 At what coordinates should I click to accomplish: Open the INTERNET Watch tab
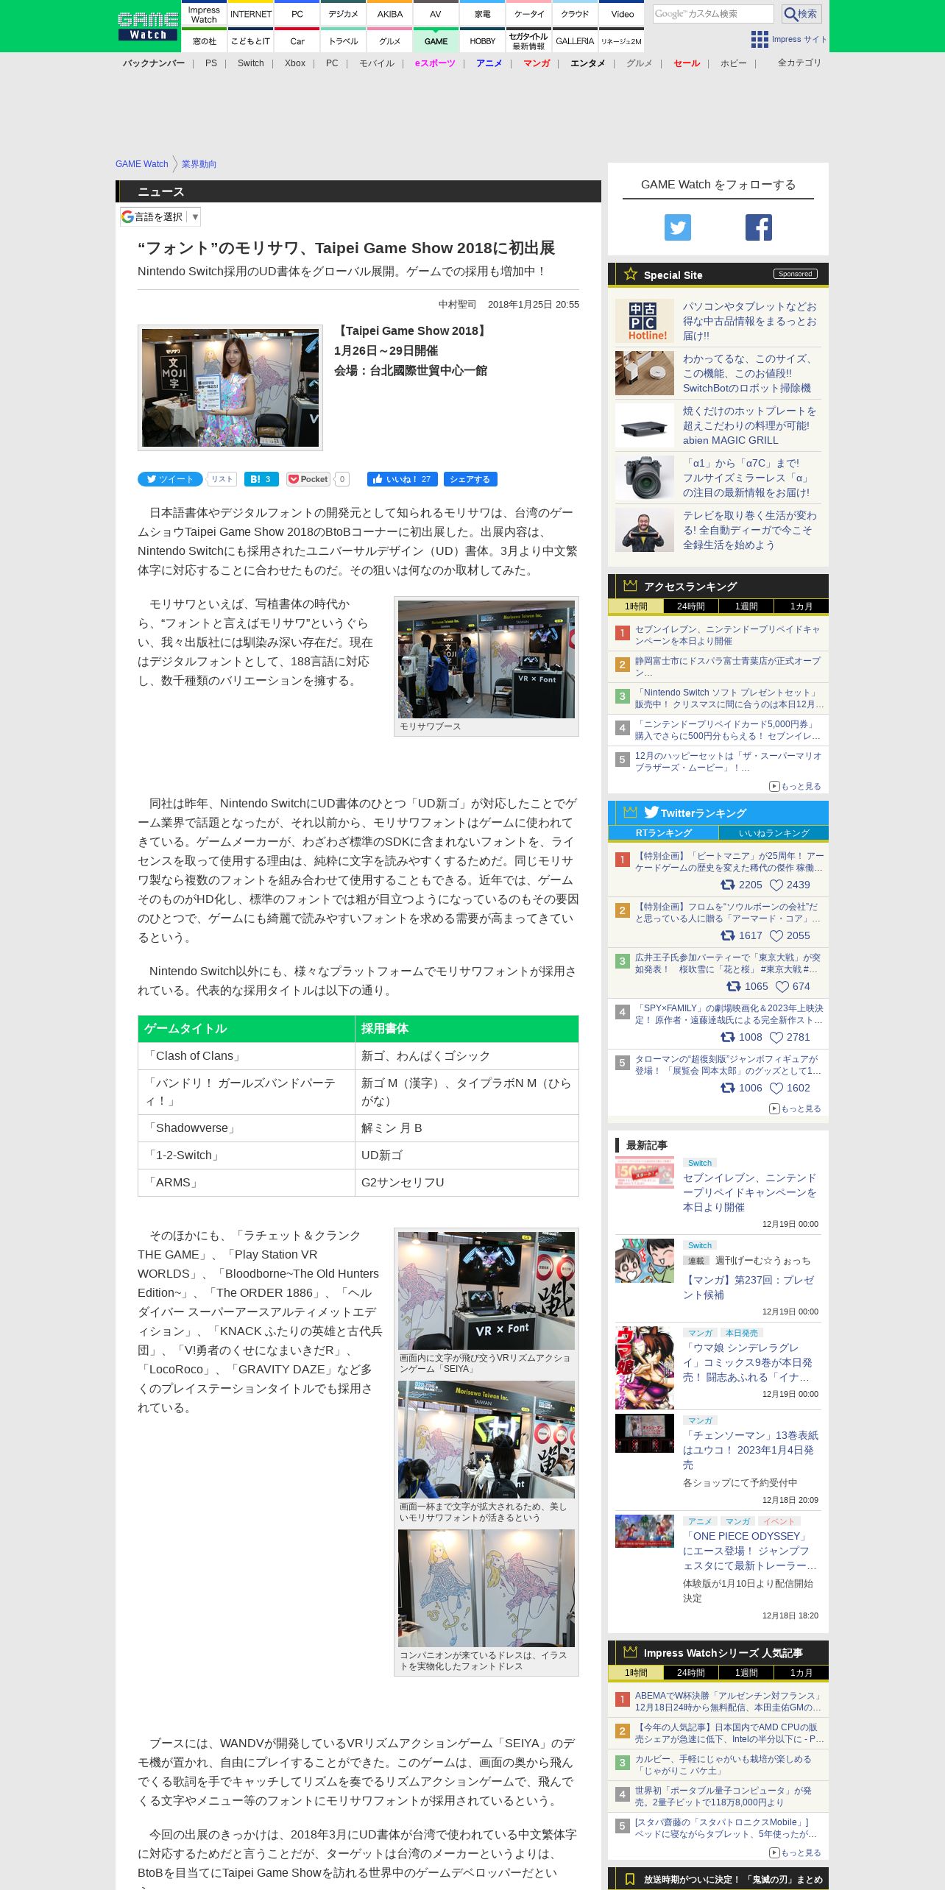[251, 14]
